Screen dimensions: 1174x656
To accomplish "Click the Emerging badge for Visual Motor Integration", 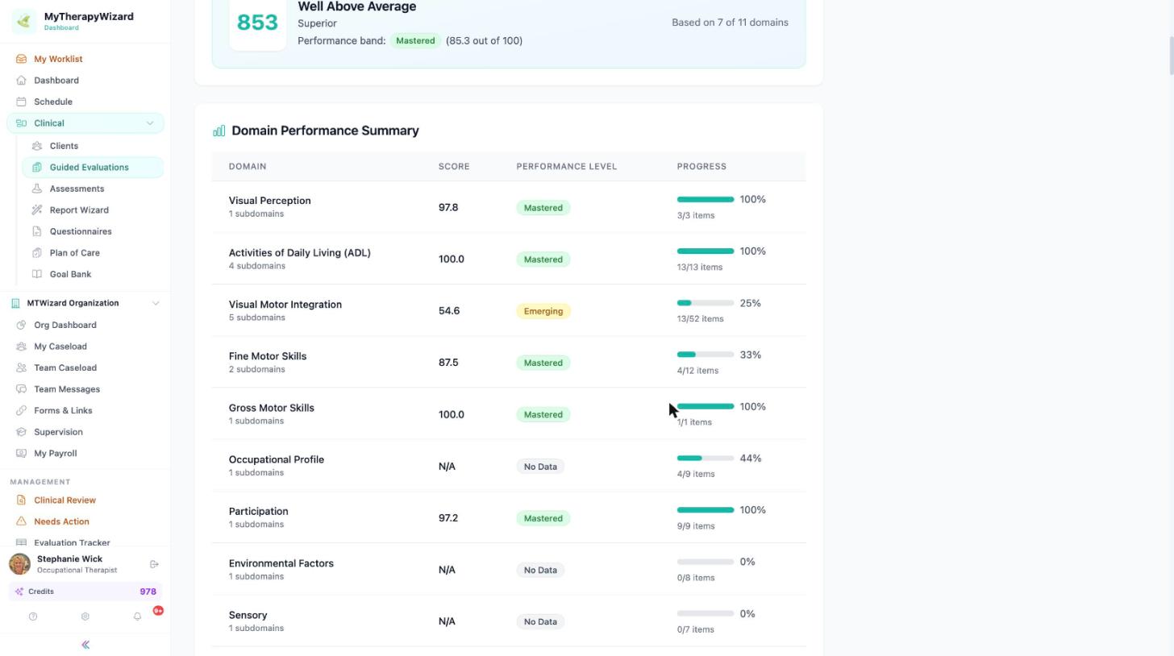I will 543,311.
